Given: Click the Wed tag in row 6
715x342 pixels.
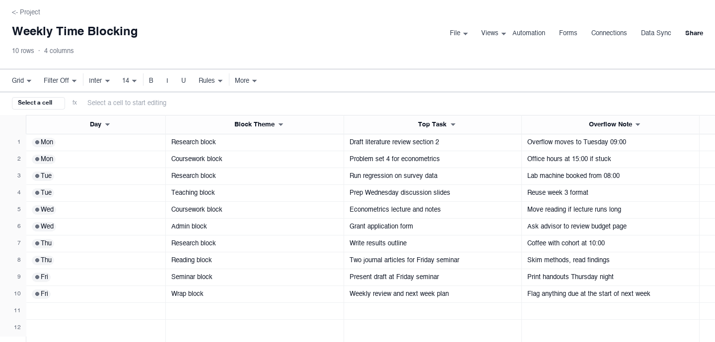Looking at the screenshot, I should (44, 227).
